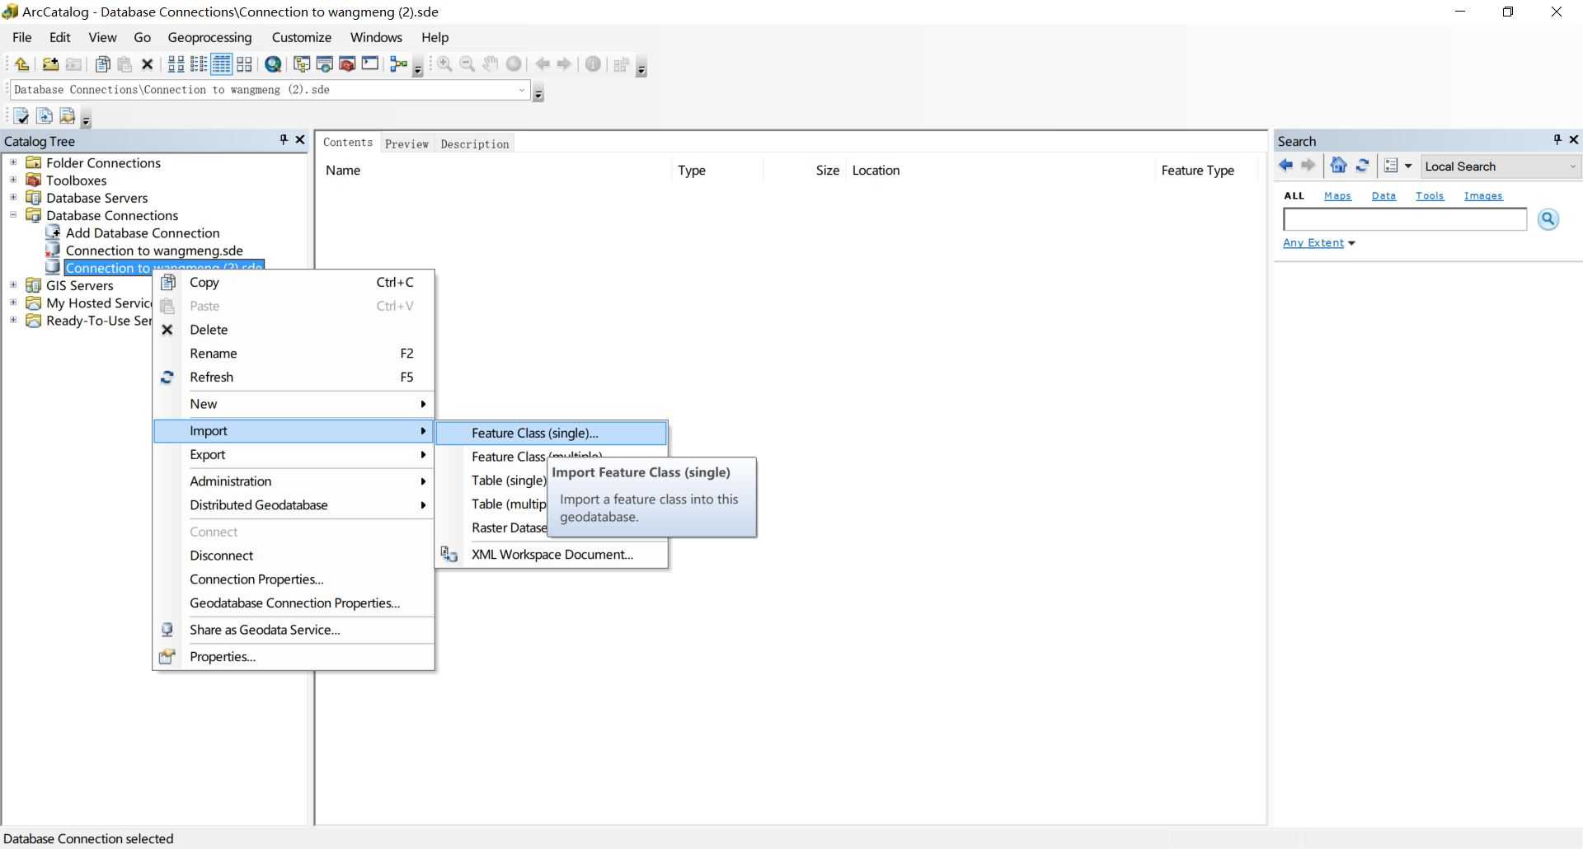The image size is (1583, 849).
Task: Pin the Catalog Tree panel
Action: click(284, 140)
